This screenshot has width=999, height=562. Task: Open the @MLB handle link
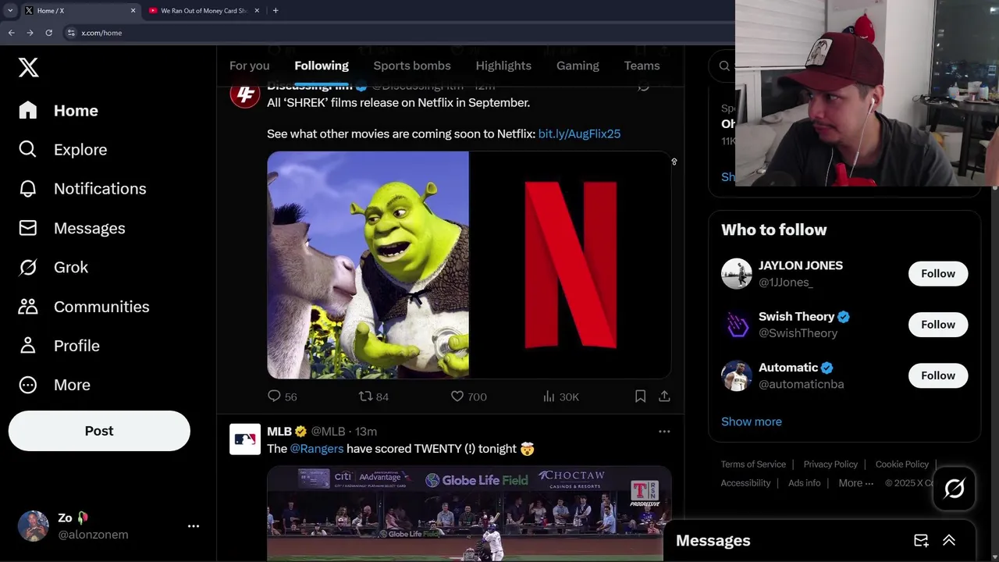pos(328,431)
